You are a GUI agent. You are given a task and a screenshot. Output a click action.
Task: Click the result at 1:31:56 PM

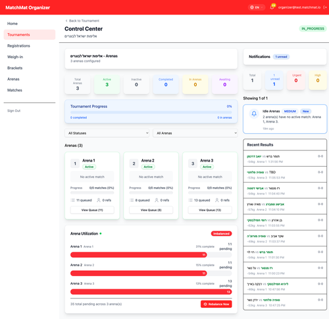click(x=285, y=159)
